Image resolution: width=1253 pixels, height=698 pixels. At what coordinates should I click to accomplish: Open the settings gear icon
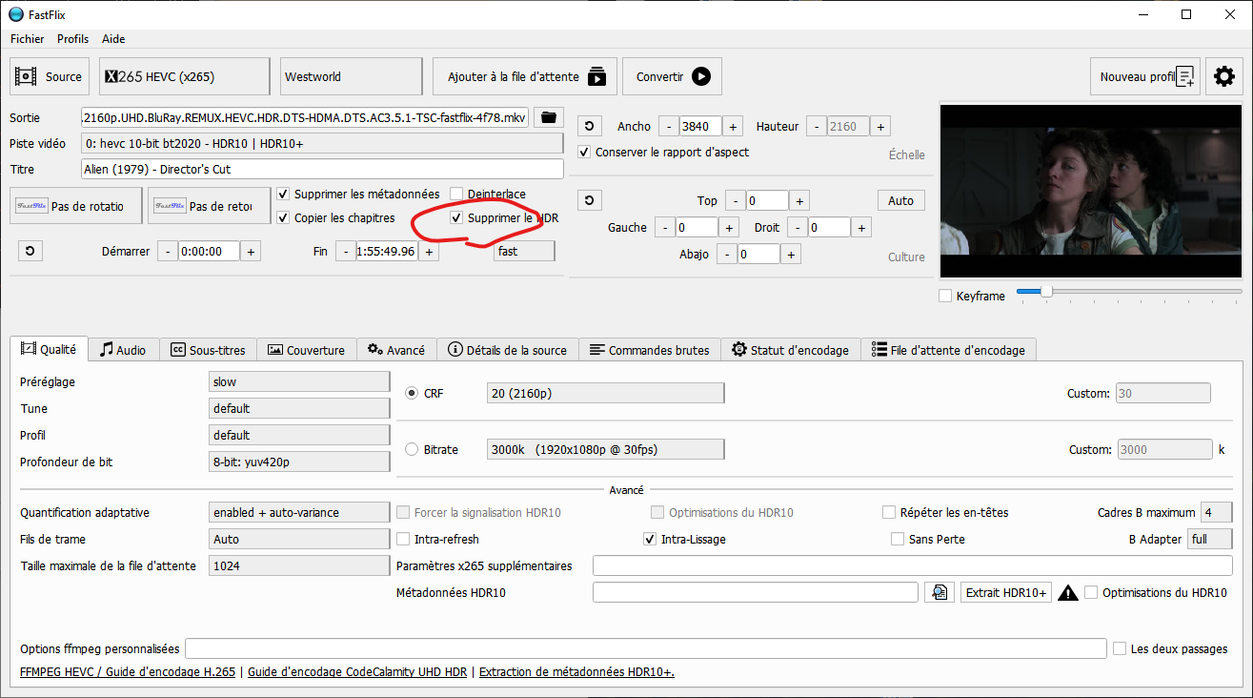[1224, 76]
